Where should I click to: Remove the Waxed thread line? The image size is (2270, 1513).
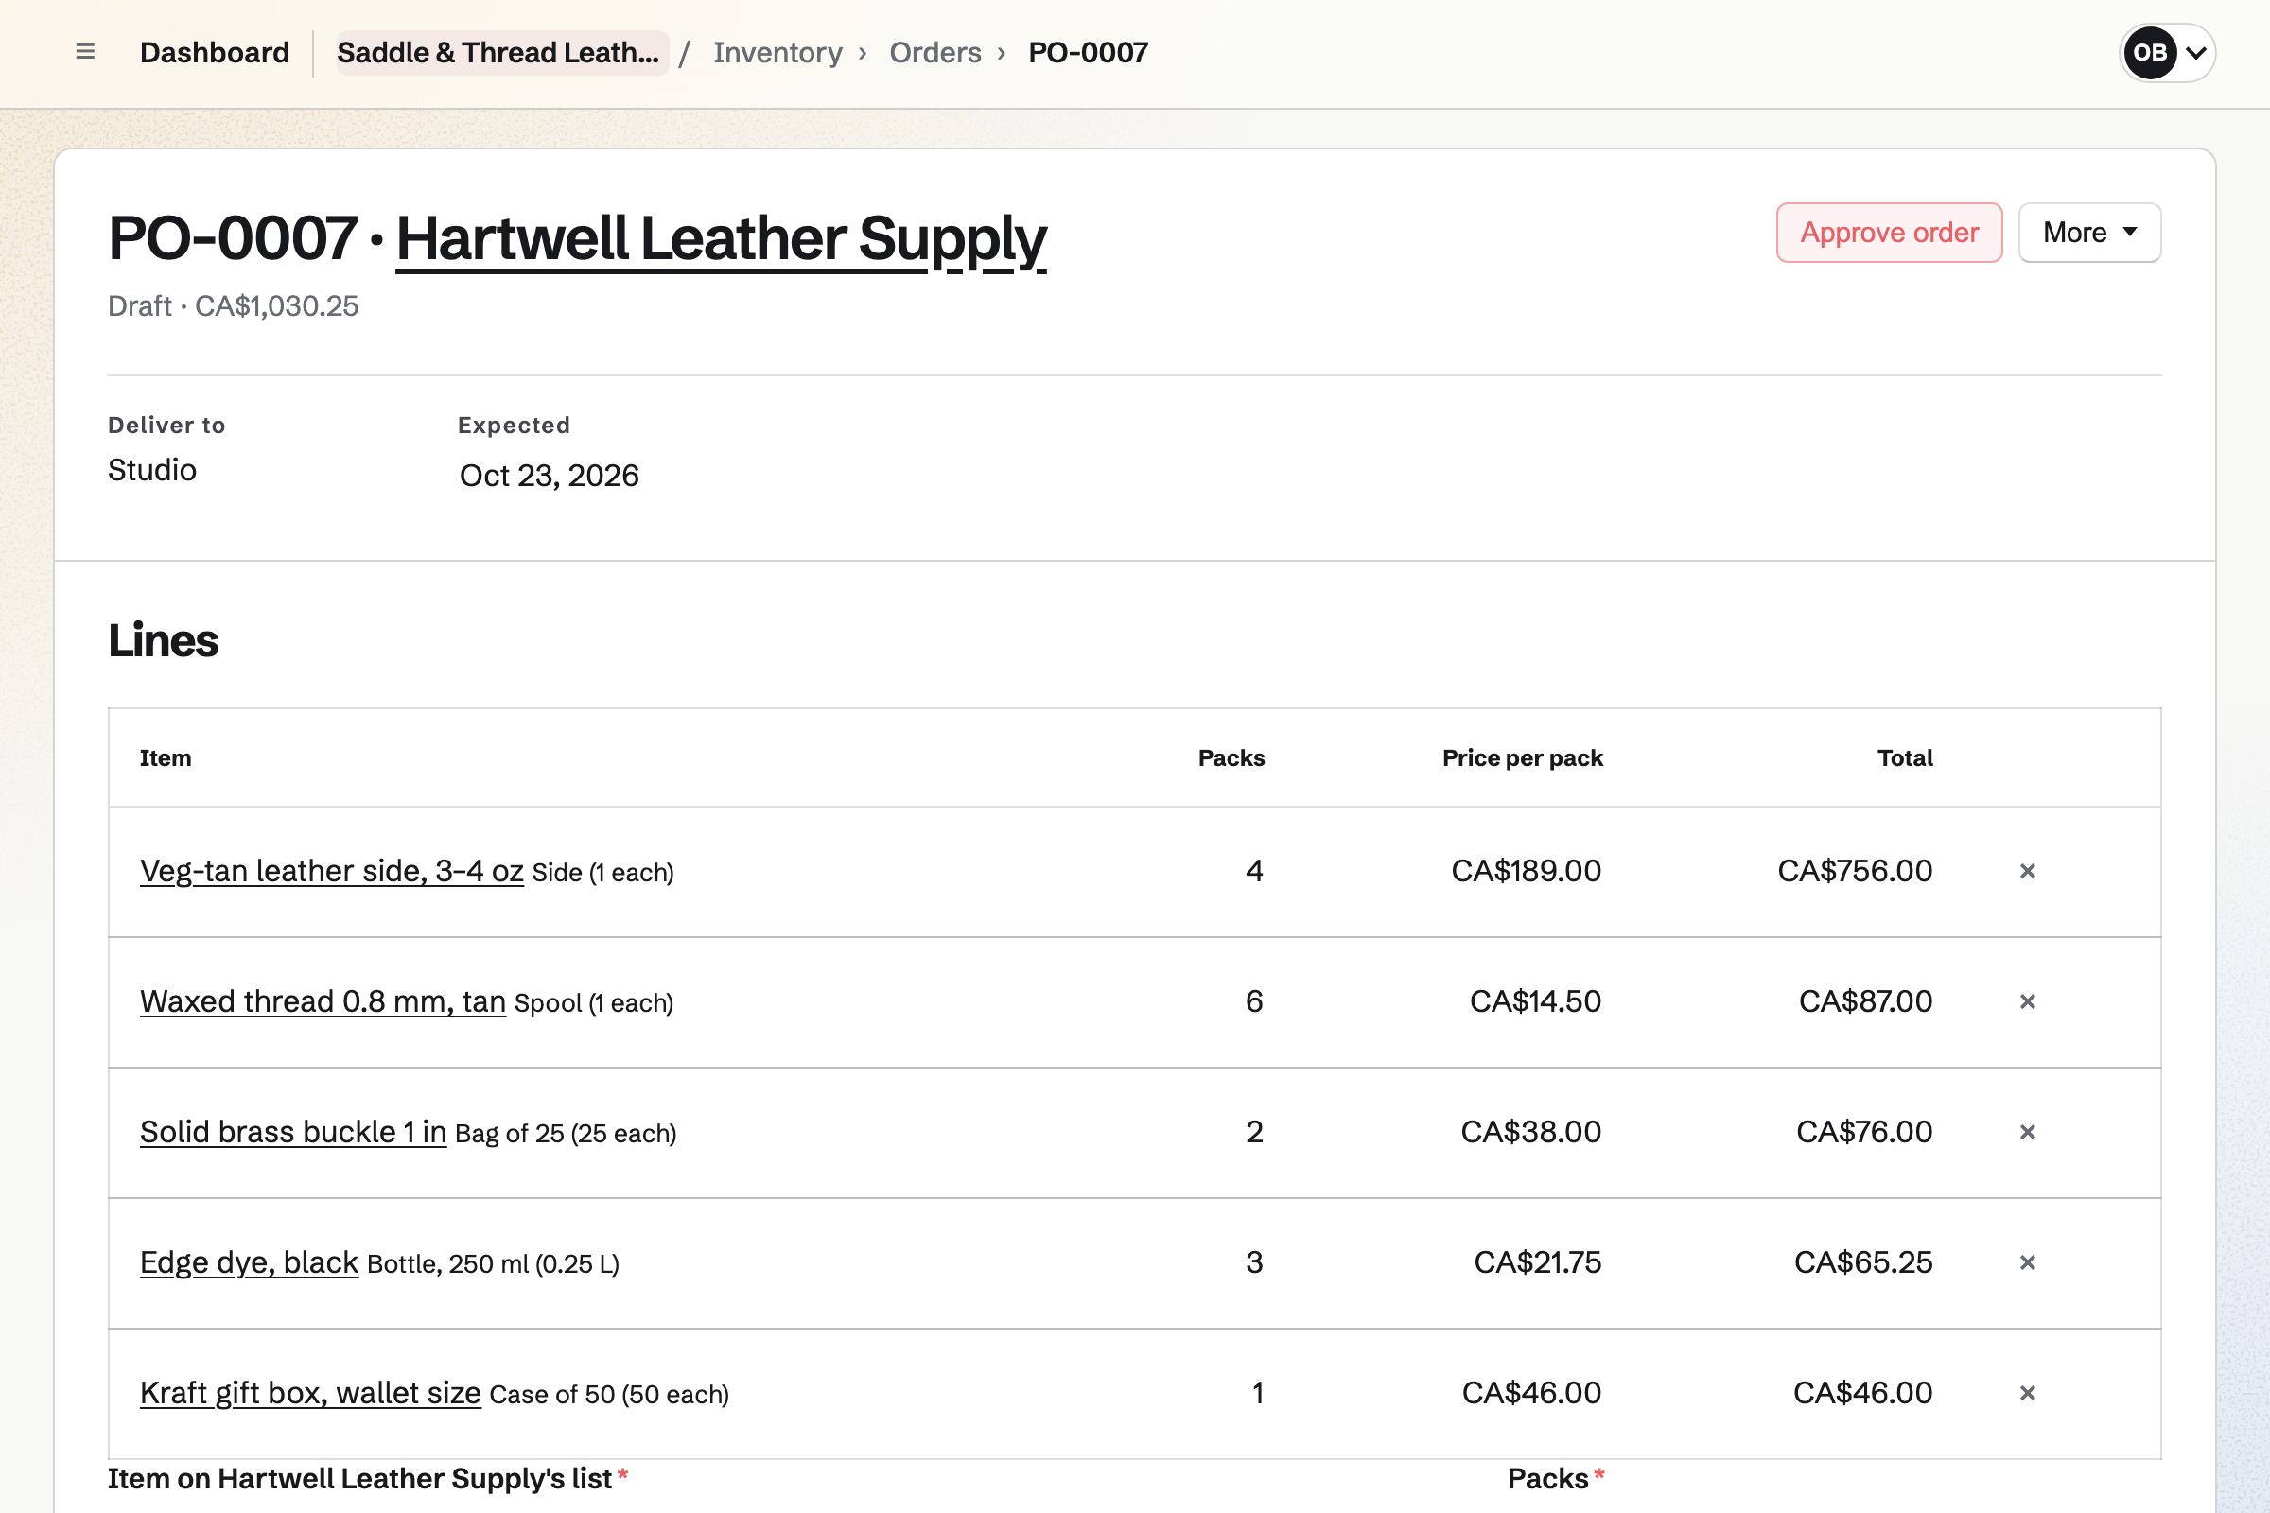(2027, 1001)
